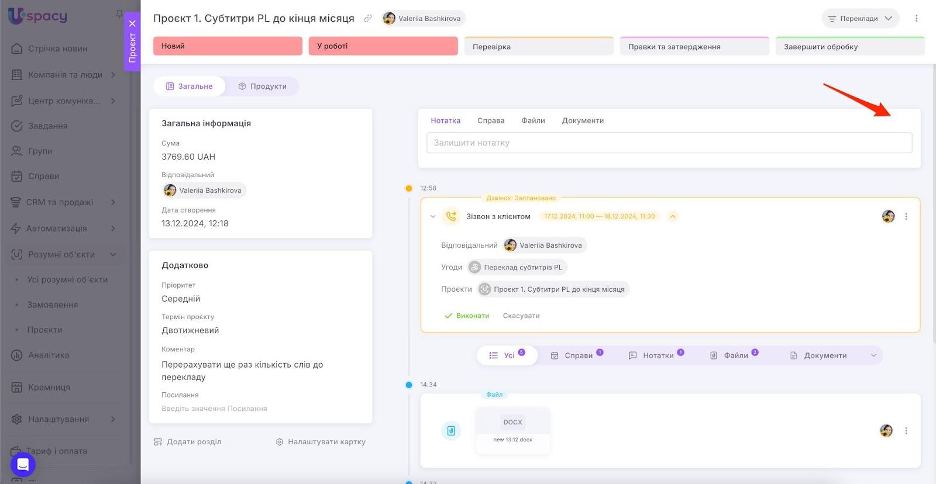
Task: Click the Посилання input field
Action: (x=260, y=409)
